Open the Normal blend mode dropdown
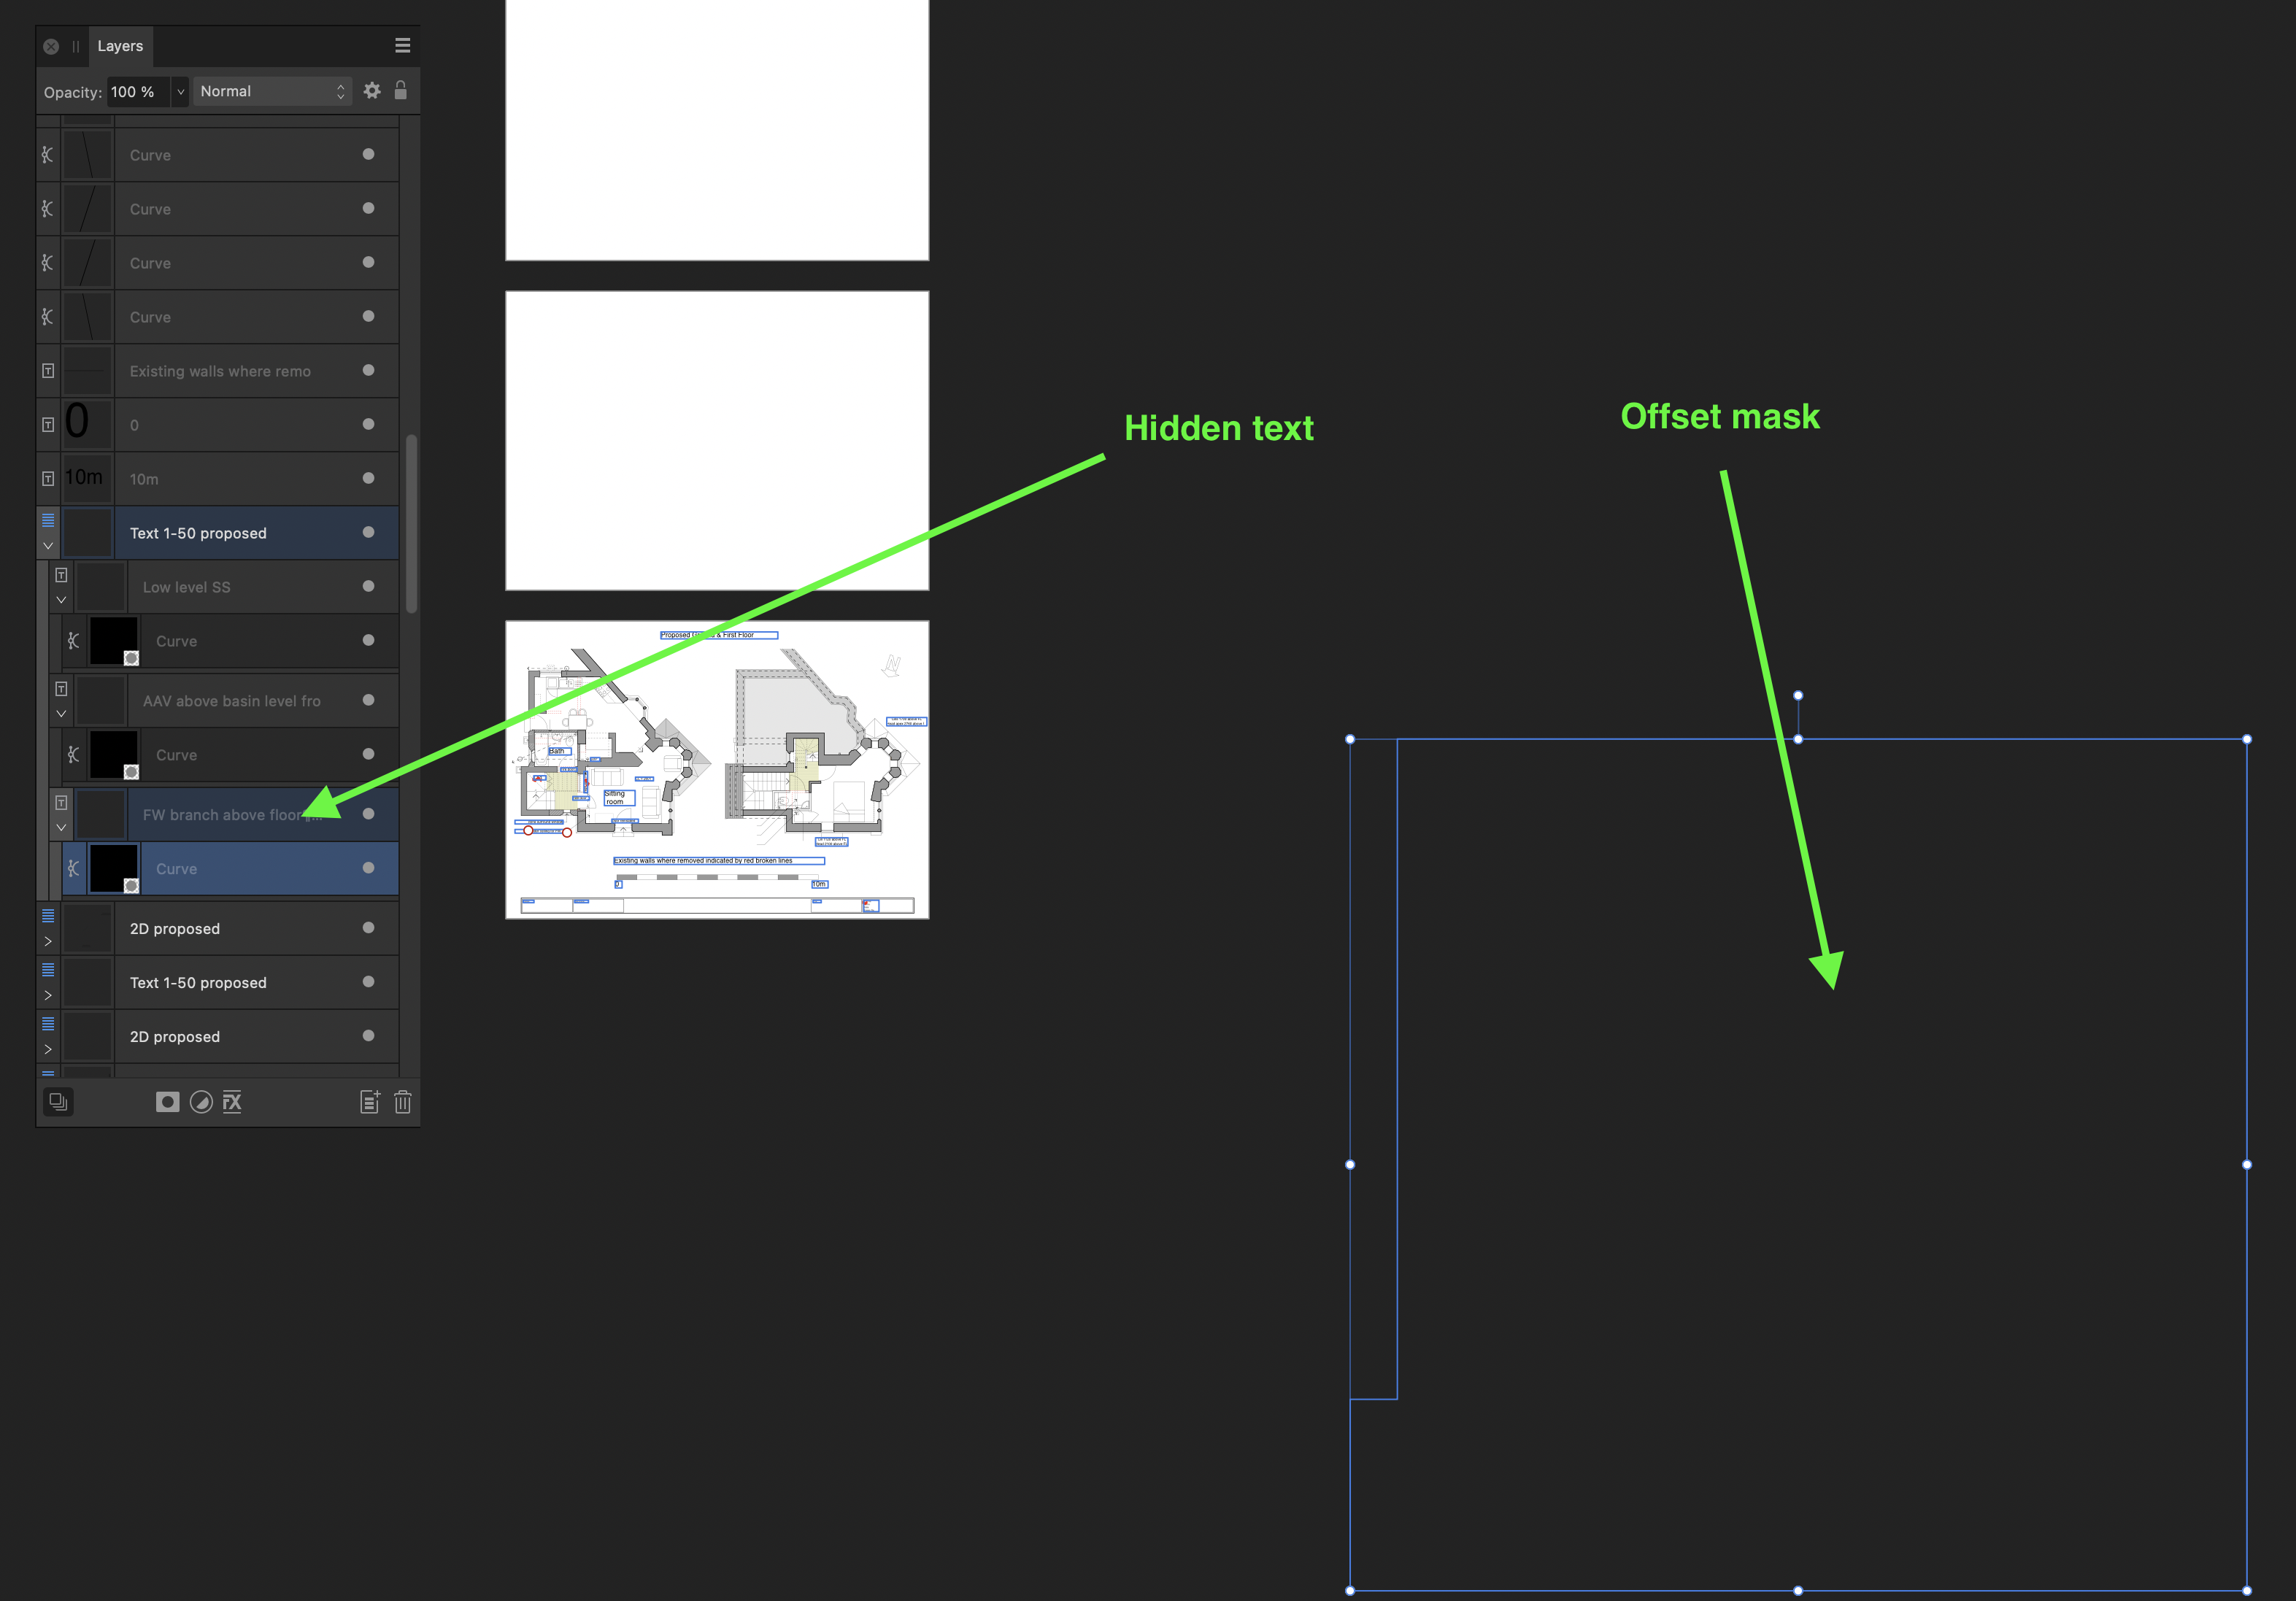The width and height of the screenshot is (2296, 1601). point(272,91)
